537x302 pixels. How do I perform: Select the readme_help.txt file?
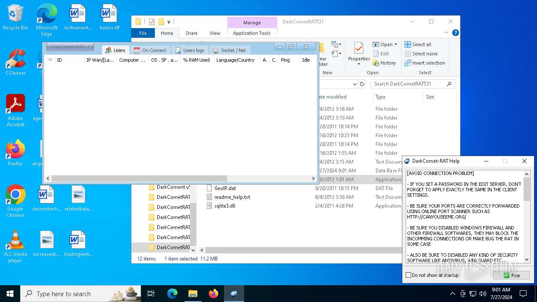(x=232, y=197)
